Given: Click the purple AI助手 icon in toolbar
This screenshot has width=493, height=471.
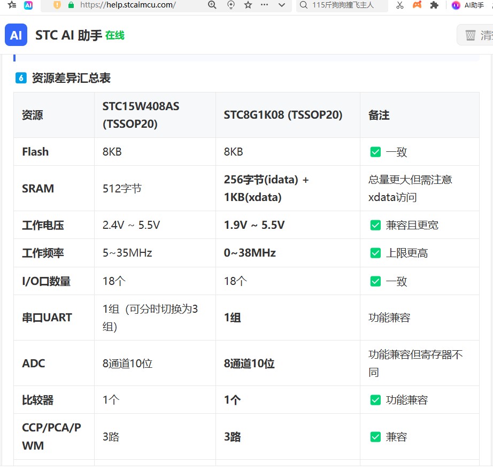Looking at the screenshot, I should coord(456,5).
